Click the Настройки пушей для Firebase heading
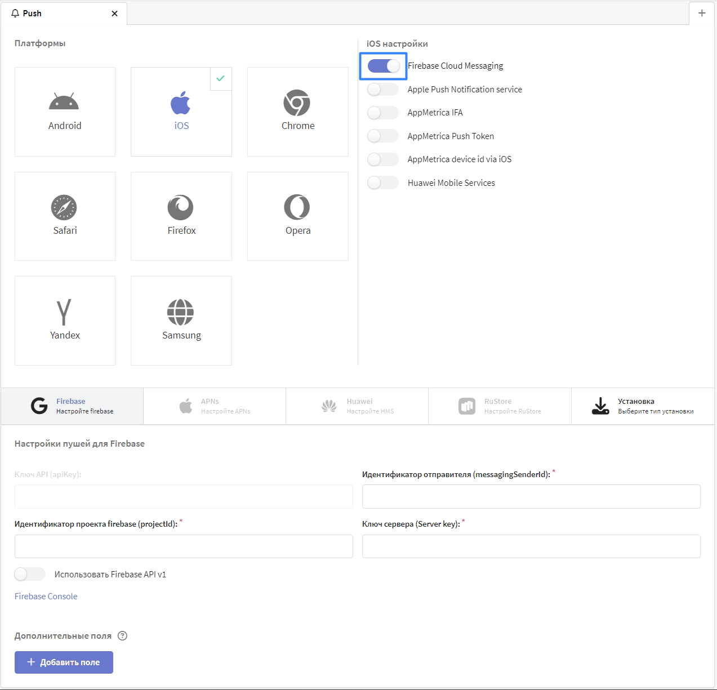Viewport: 717px width, 690px height. coord(79,444)
